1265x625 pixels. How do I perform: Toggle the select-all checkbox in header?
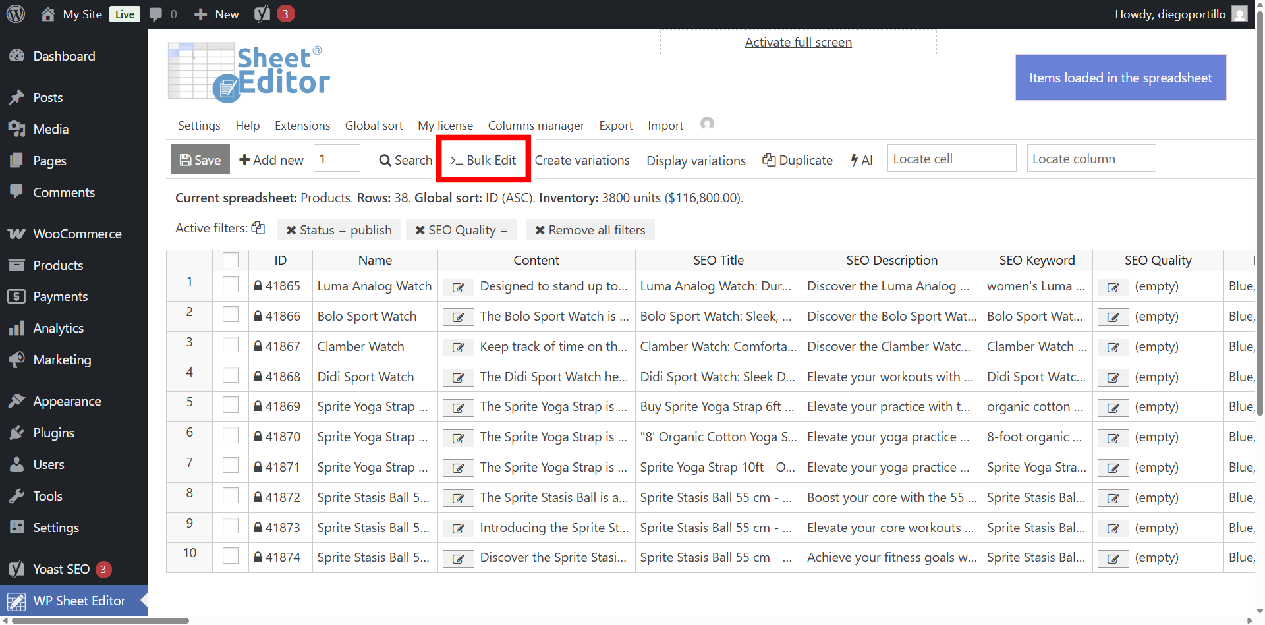tap(231, 260)
